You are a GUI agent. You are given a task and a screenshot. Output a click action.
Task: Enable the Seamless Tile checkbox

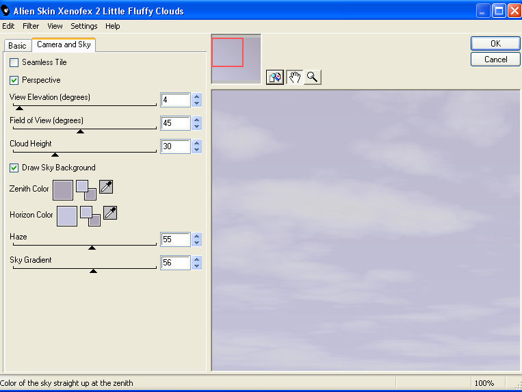point(14,62)
